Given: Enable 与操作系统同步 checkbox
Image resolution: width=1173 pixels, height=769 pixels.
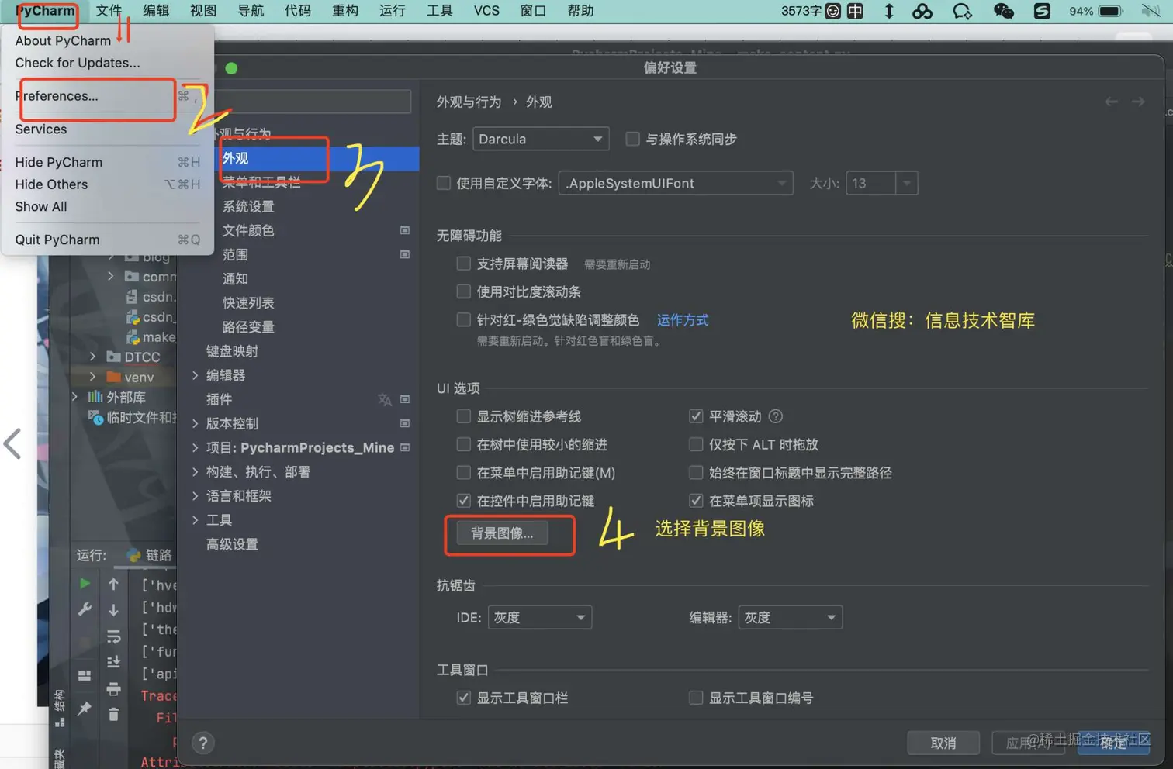Looking at the screenshot, I should pos(633,139).
